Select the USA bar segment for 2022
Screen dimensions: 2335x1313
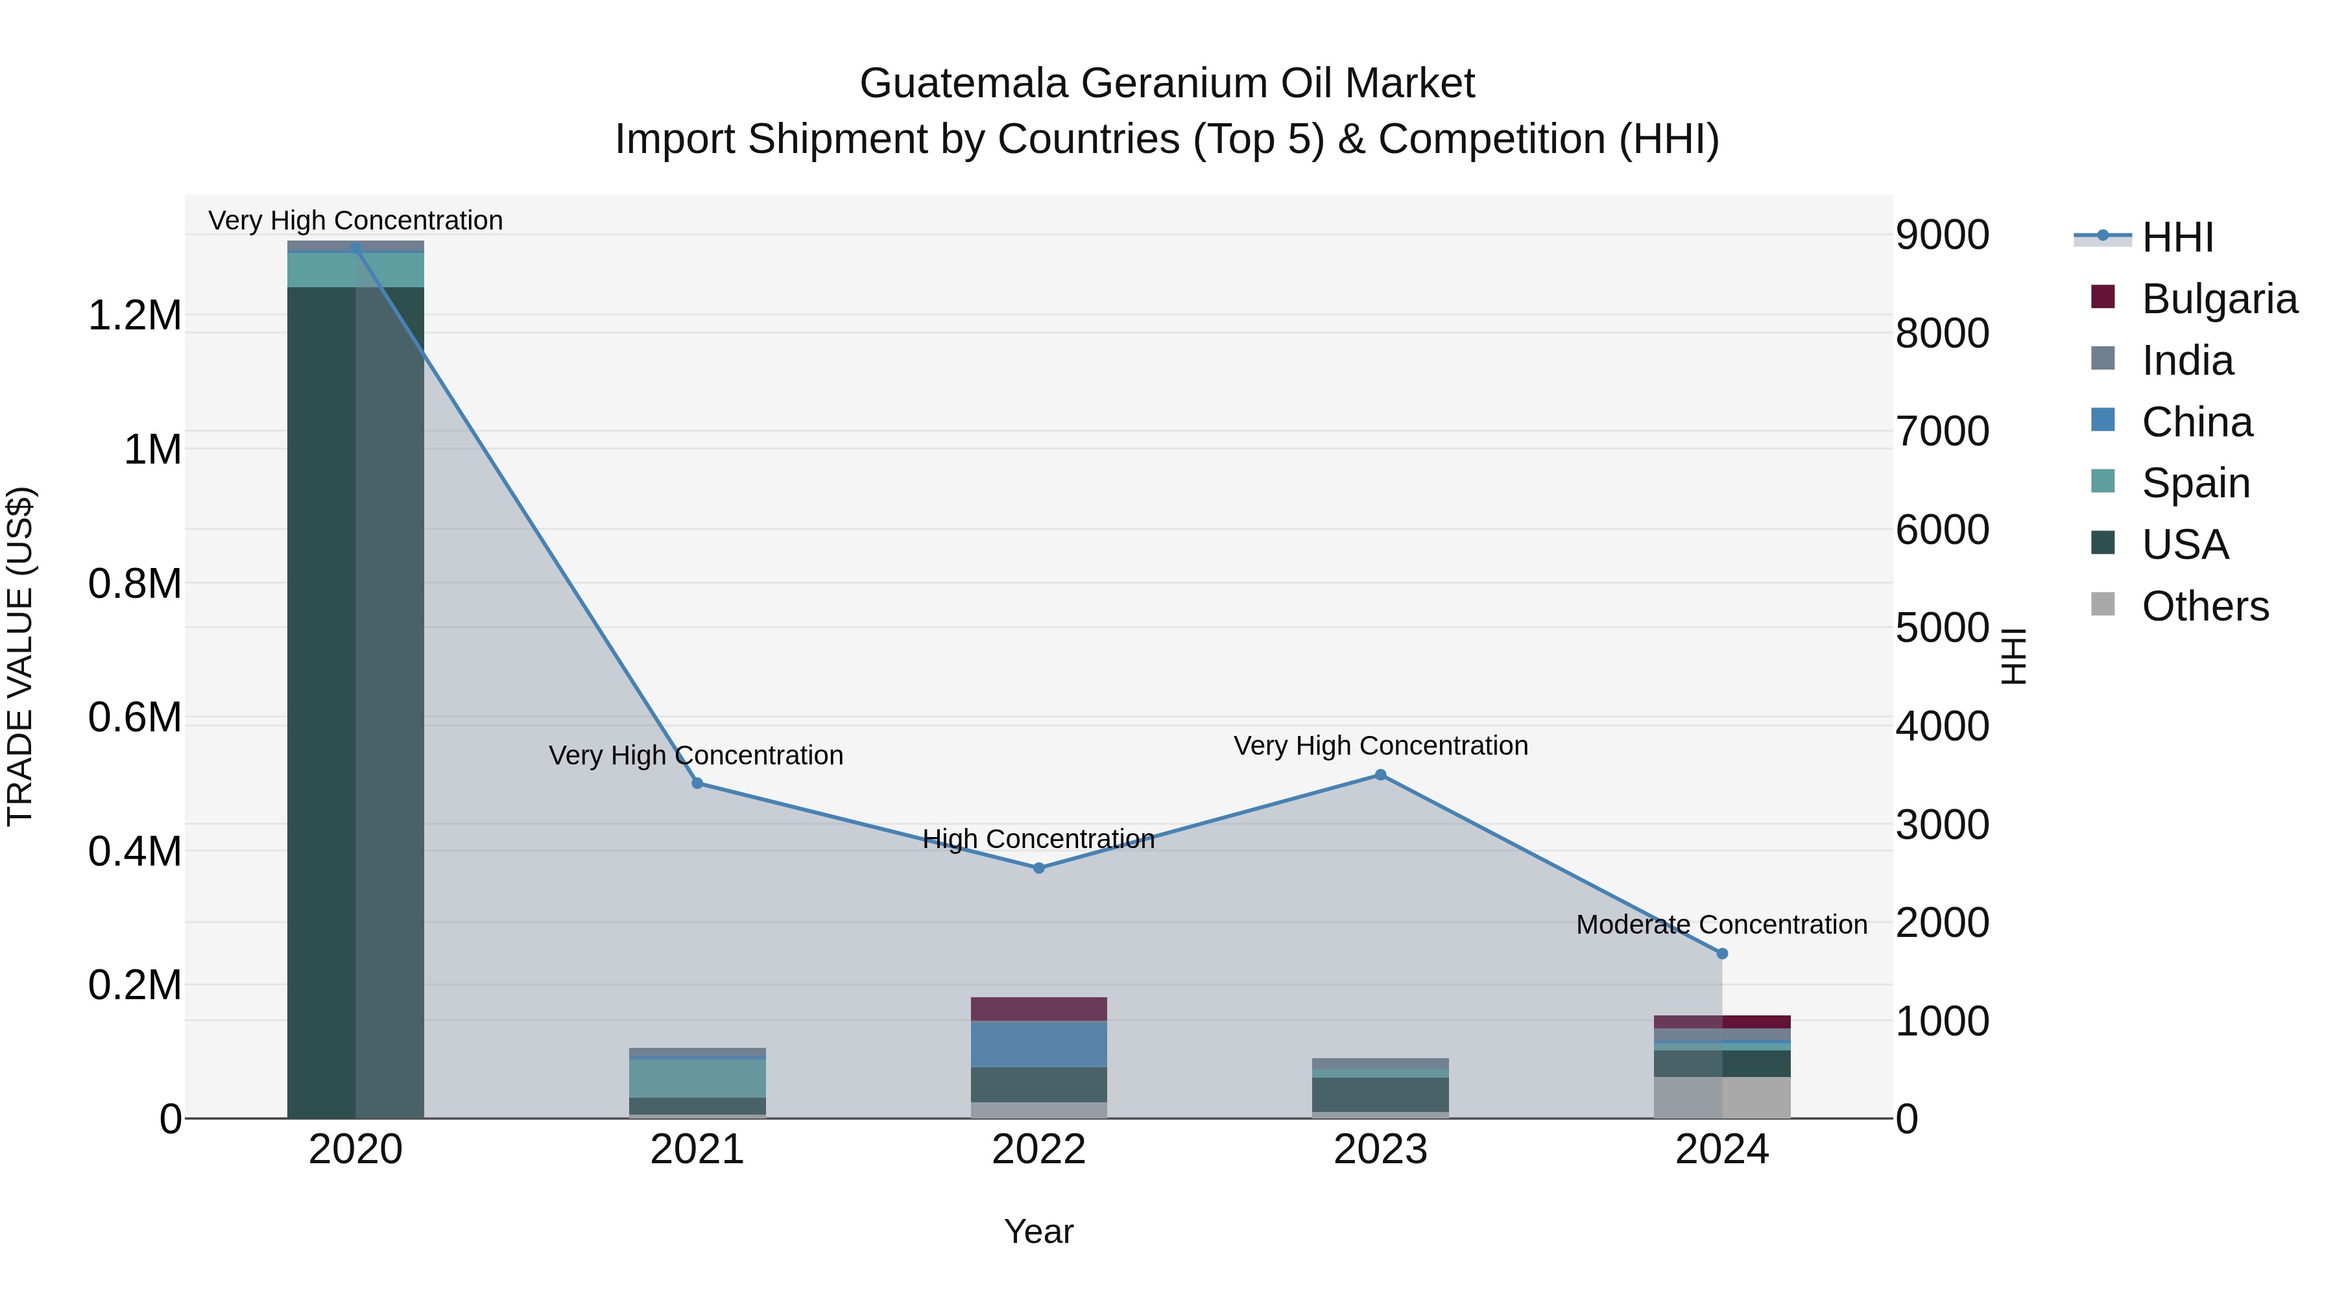1039,1085
